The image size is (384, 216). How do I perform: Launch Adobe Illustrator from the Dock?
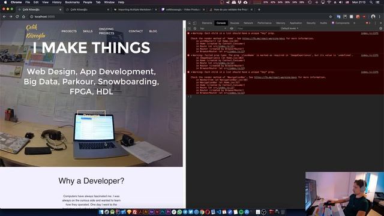pyautogui.click(x=146, y=212)
